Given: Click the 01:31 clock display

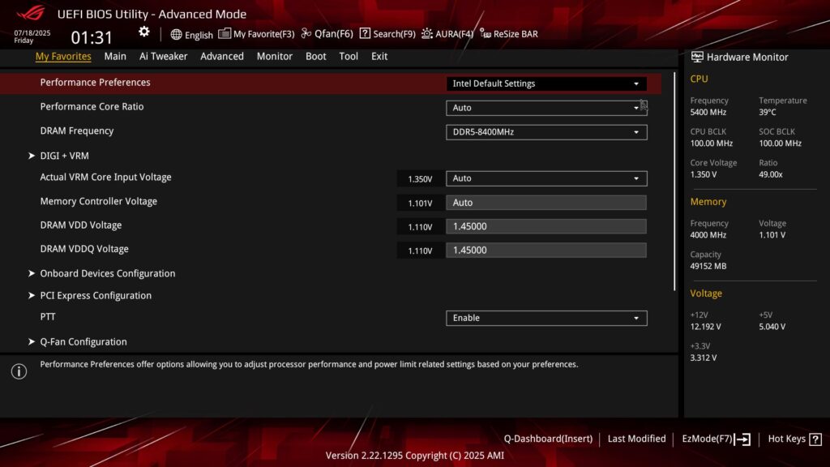Looking at the screenshot, I should tap(92, 37).
